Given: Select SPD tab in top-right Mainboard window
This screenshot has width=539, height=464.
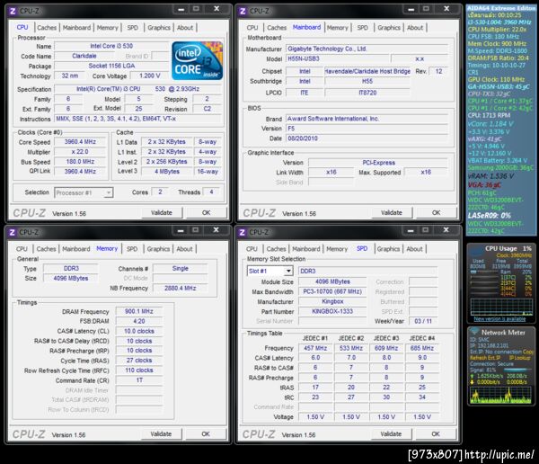Looking at the screenshot, I should click(x=363, y=28).
